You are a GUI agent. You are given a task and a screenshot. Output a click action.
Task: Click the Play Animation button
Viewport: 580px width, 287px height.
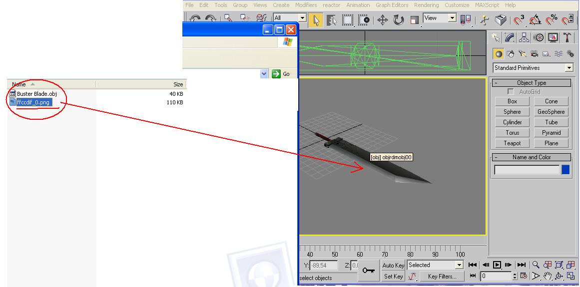[x=497, y=265]
